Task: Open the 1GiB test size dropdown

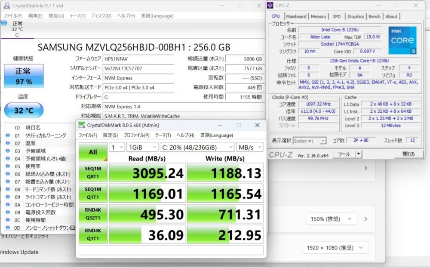Action: click(142, 147)
